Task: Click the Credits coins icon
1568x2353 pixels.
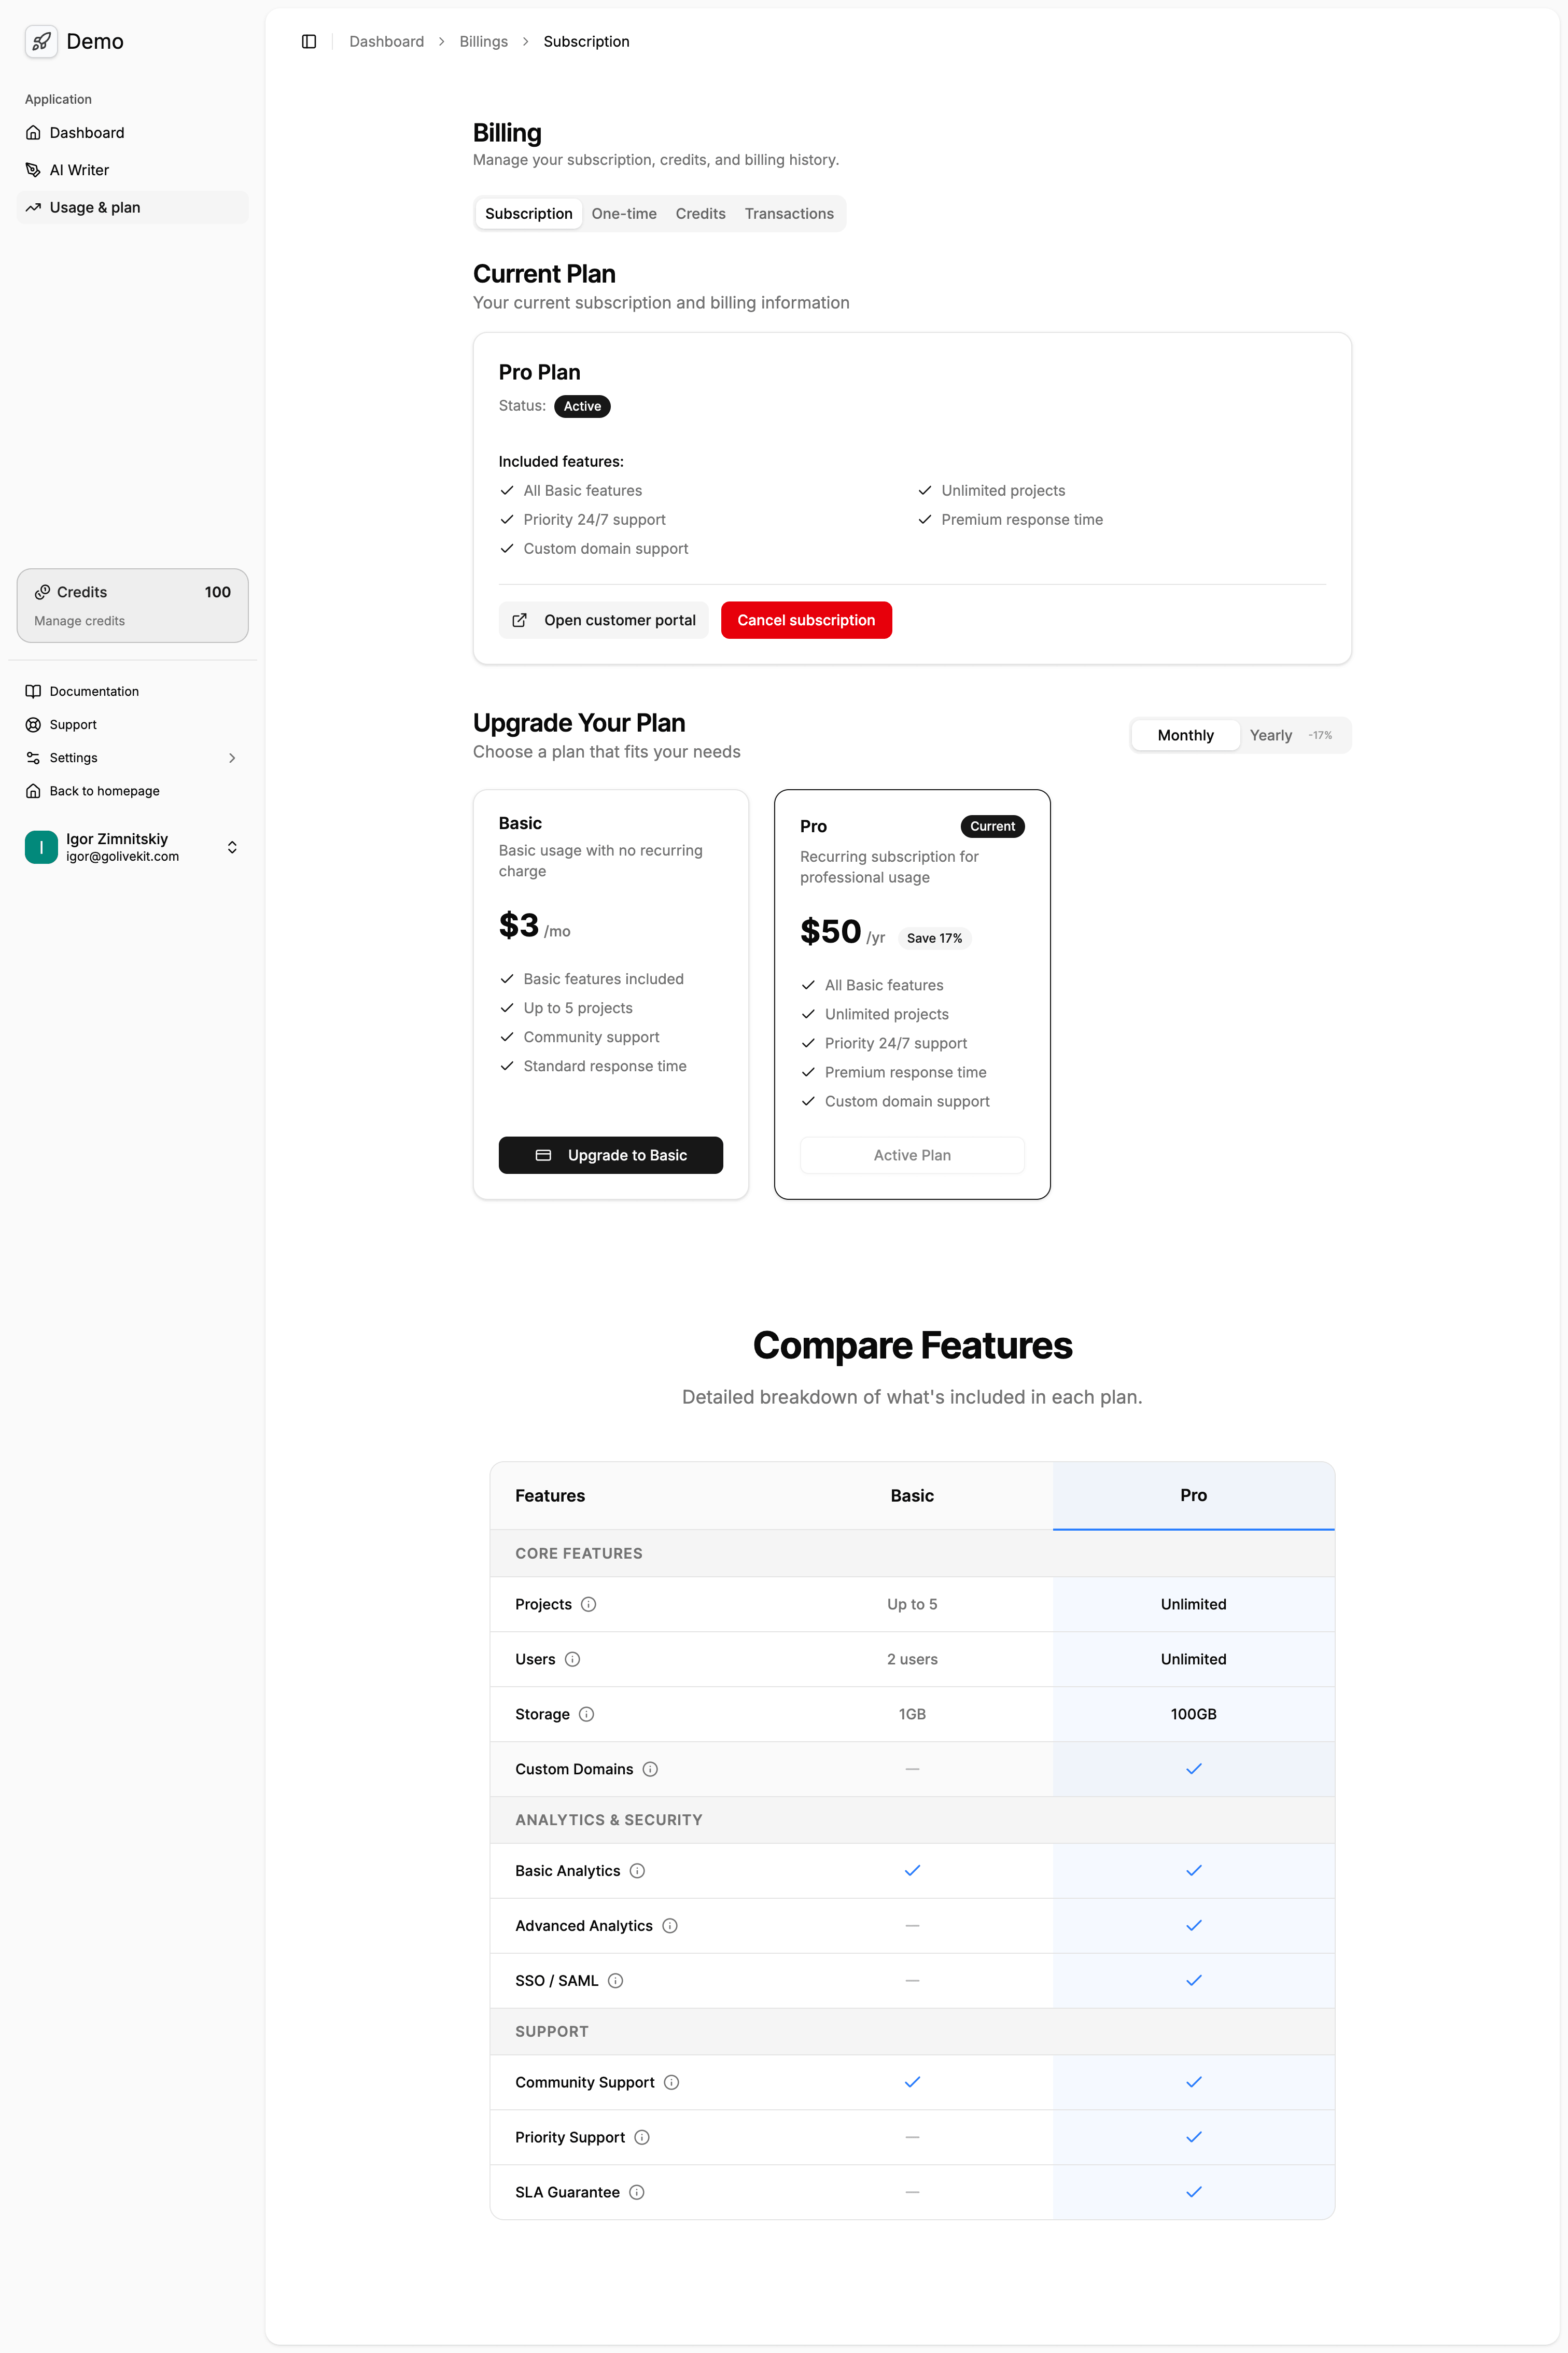Action: 42,592
